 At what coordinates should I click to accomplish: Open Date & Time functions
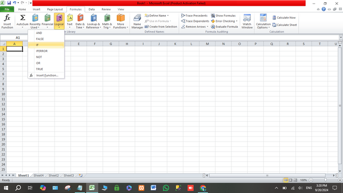[80, 21]
